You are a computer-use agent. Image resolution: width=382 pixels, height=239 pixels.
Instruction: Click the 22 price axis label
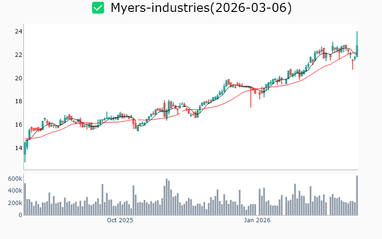[19, 54]
